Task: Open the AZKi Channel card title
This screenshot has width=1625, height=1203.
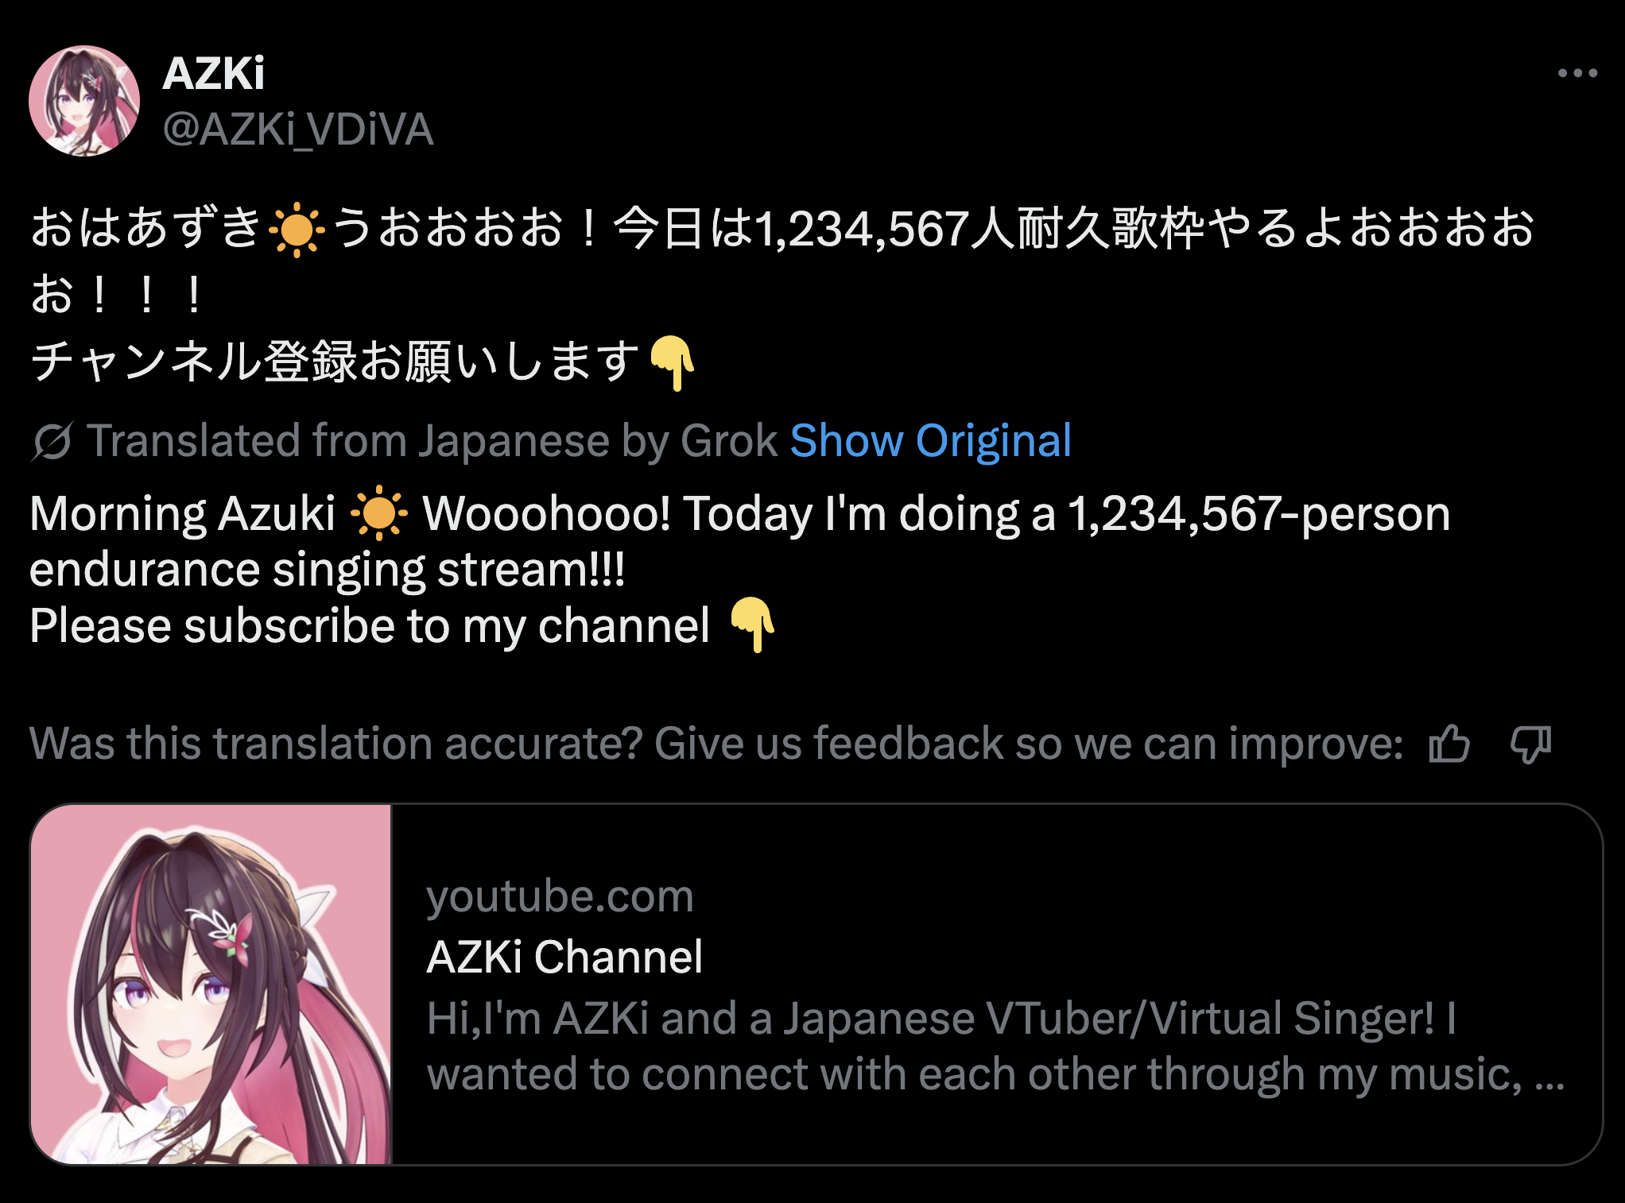Action: (x=564, y=957)
